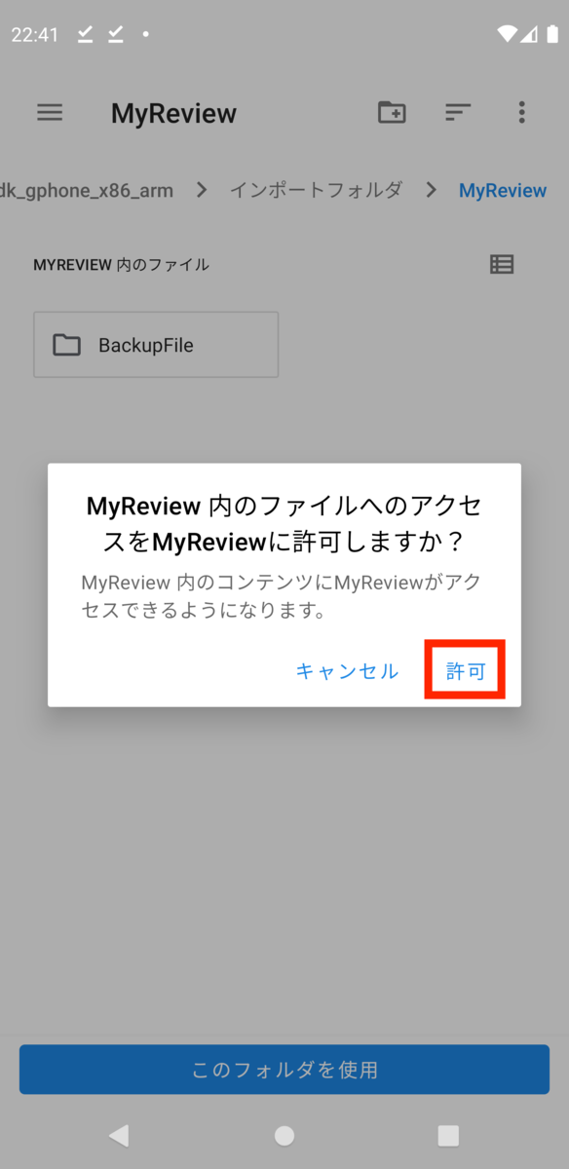This screenshot has width=569, height=1169.
Task: Click the chevron before MyReview breadcrumb
Action: click(431, 191)
